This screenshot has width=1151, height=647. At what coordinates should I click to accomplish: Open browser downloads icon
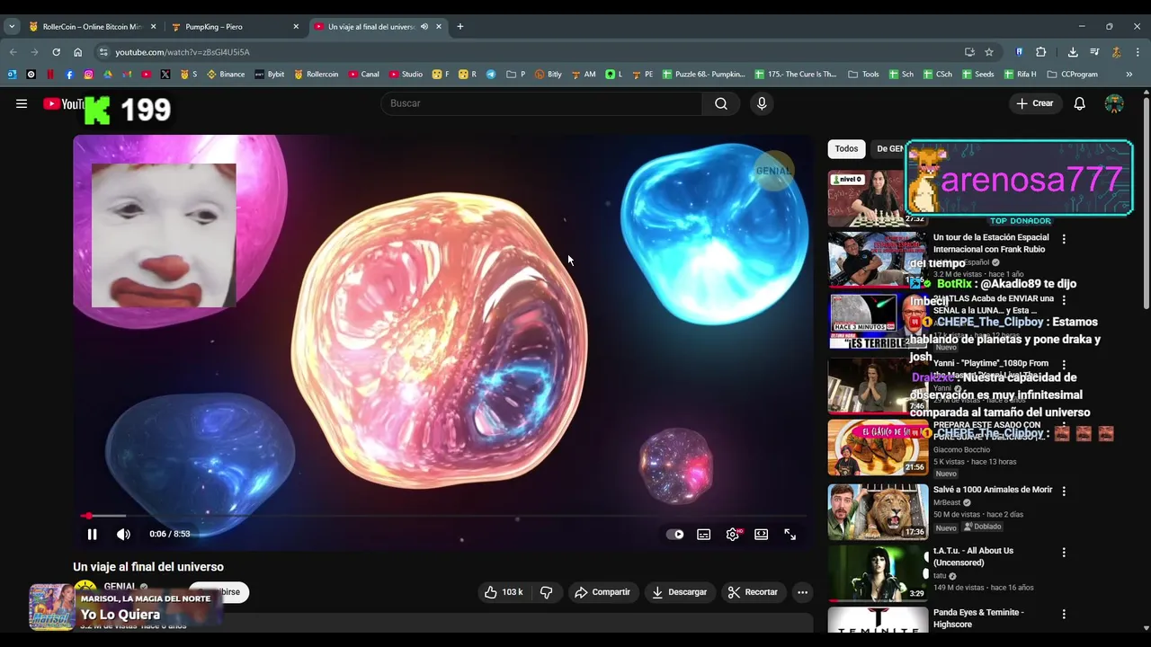pyautogui.click(x=1073, y=52)
